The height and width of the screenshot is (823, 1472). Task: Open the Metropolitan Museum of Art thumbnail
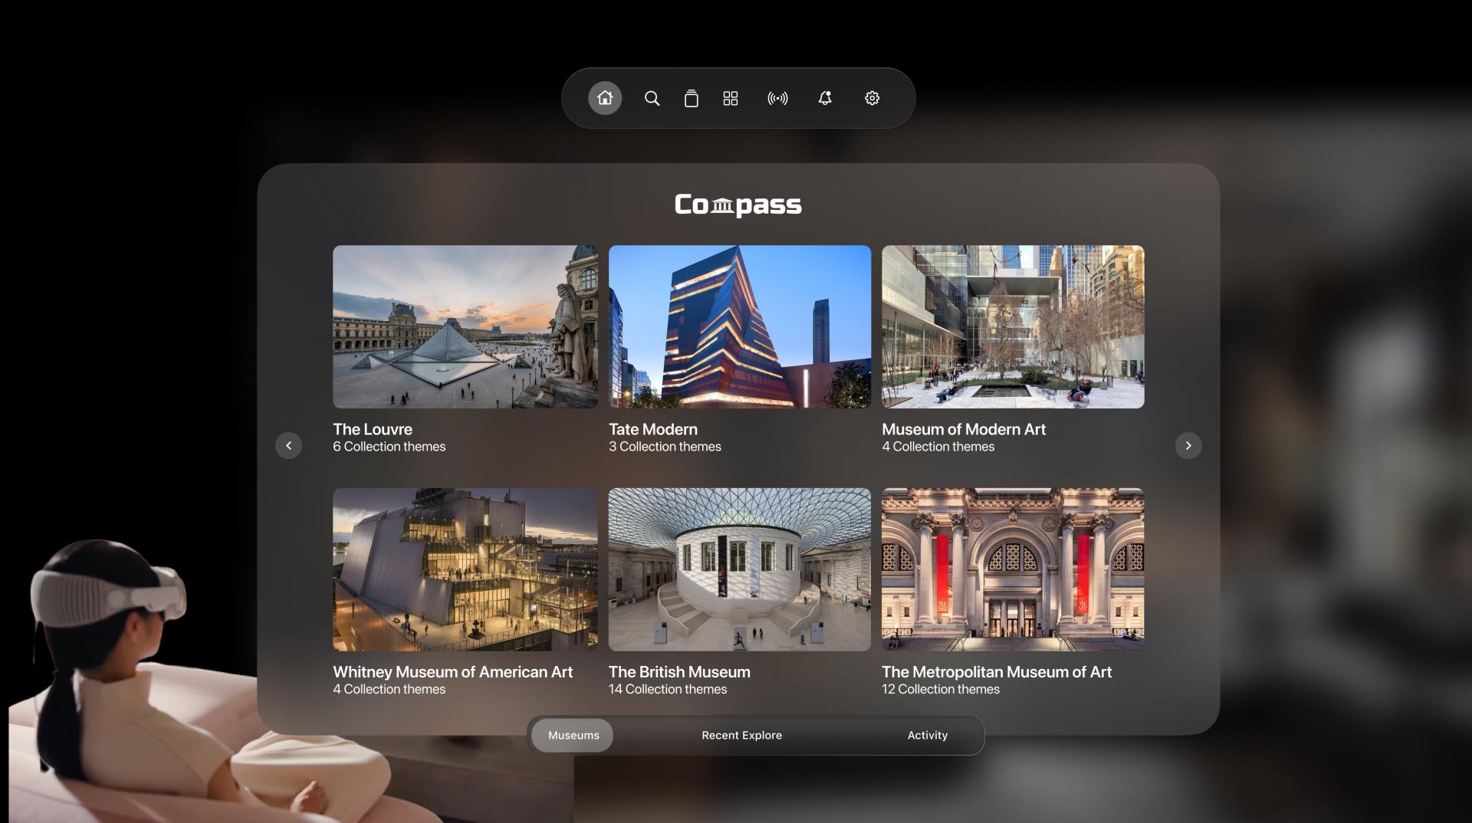click(x=1013, y=569)
